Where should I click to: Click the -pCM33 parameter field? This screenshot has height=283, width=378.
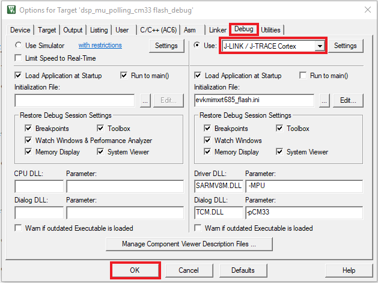point(303,213)
